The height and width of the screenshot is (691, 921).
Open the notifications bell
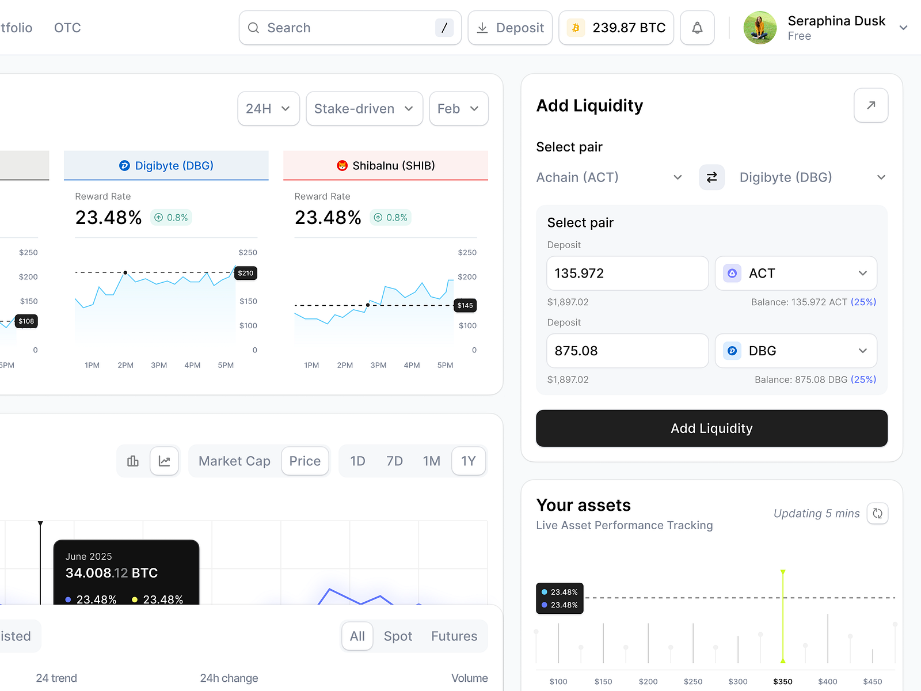tap(697, 27)
